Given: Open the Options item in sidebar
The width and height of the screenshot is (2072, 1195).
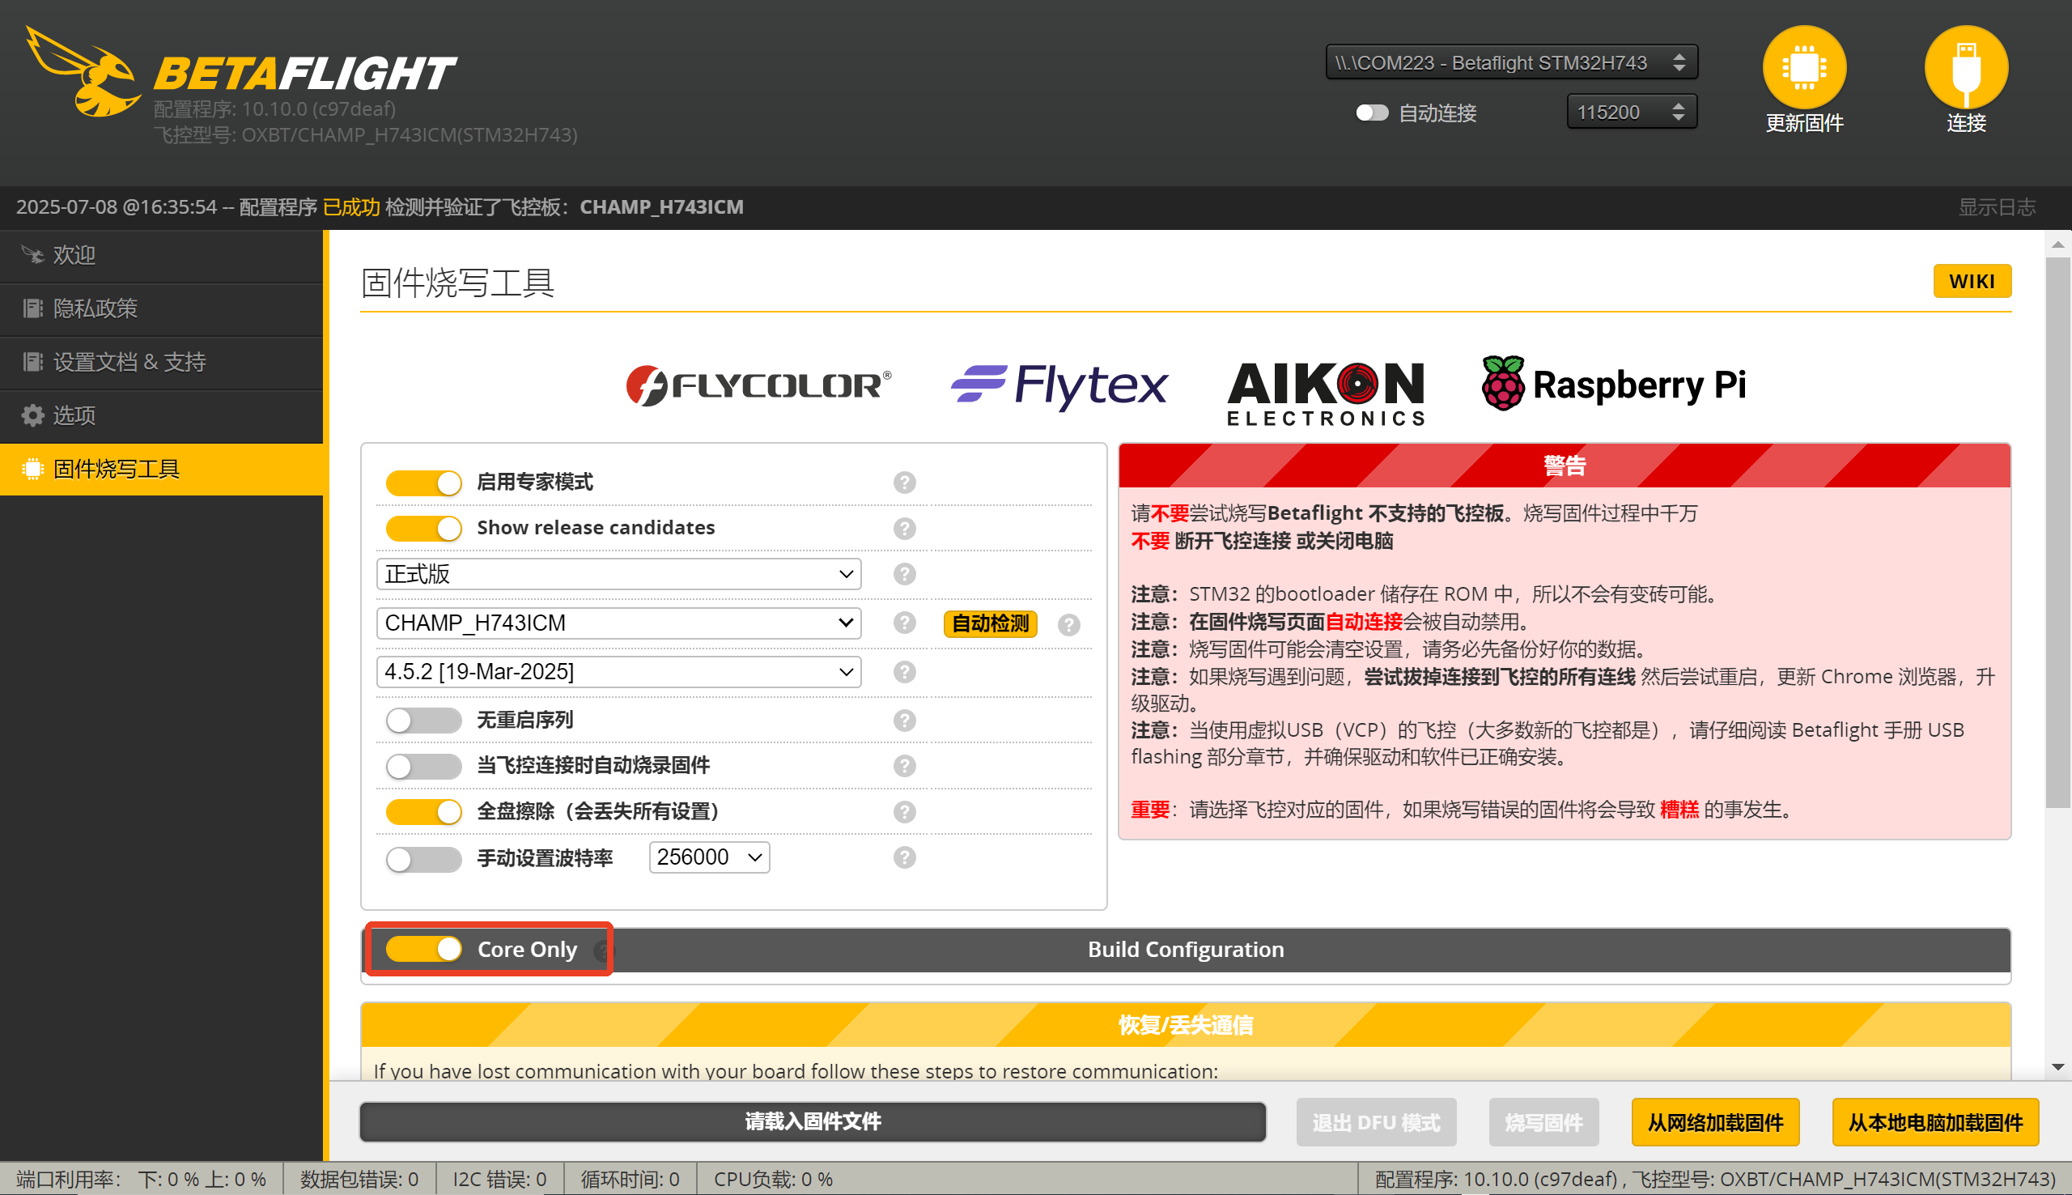Looking at the screenshot, I should point(74,415).
